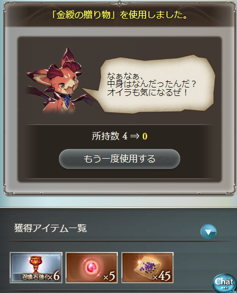Click the 獲得アイテム一覧 heading
This screenshot has width=237, height=293.
coord(50,228)
